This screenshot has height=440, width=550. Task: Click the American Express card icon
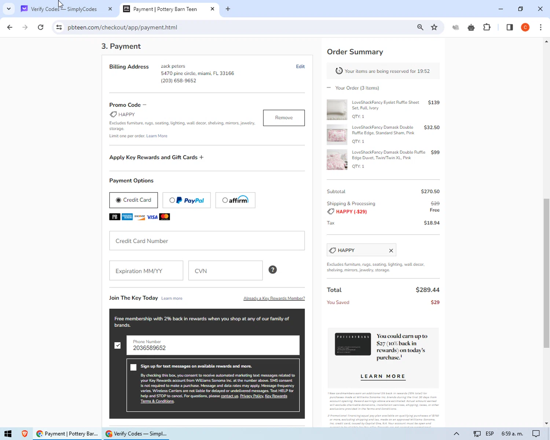pos(127,217)
